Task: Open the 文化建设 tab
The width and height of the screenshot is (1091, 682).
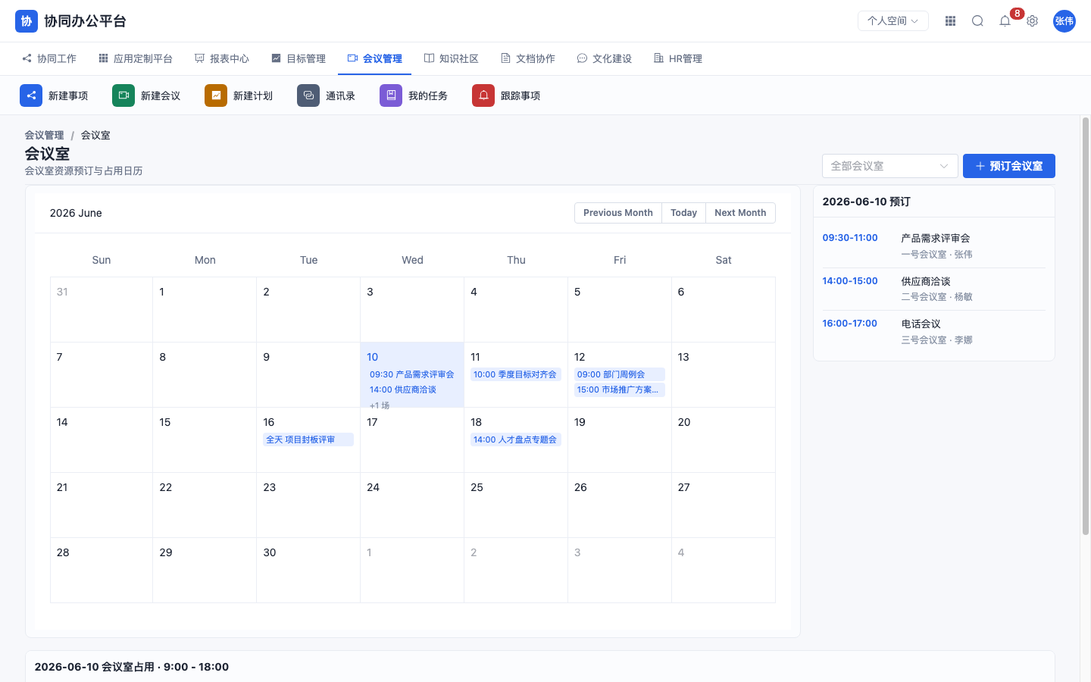Action: 605,58
